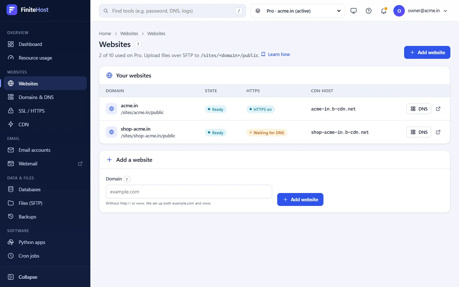Open Email accounts in sidebar
Image resolution: width=459 pixels, height=287 pixels.
[x=45, y=150]
